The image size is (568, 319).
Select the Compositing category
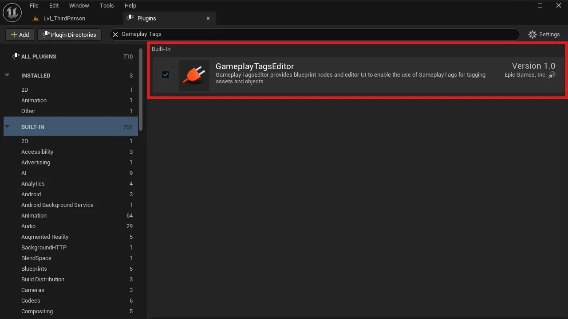(x=71, y=311)
